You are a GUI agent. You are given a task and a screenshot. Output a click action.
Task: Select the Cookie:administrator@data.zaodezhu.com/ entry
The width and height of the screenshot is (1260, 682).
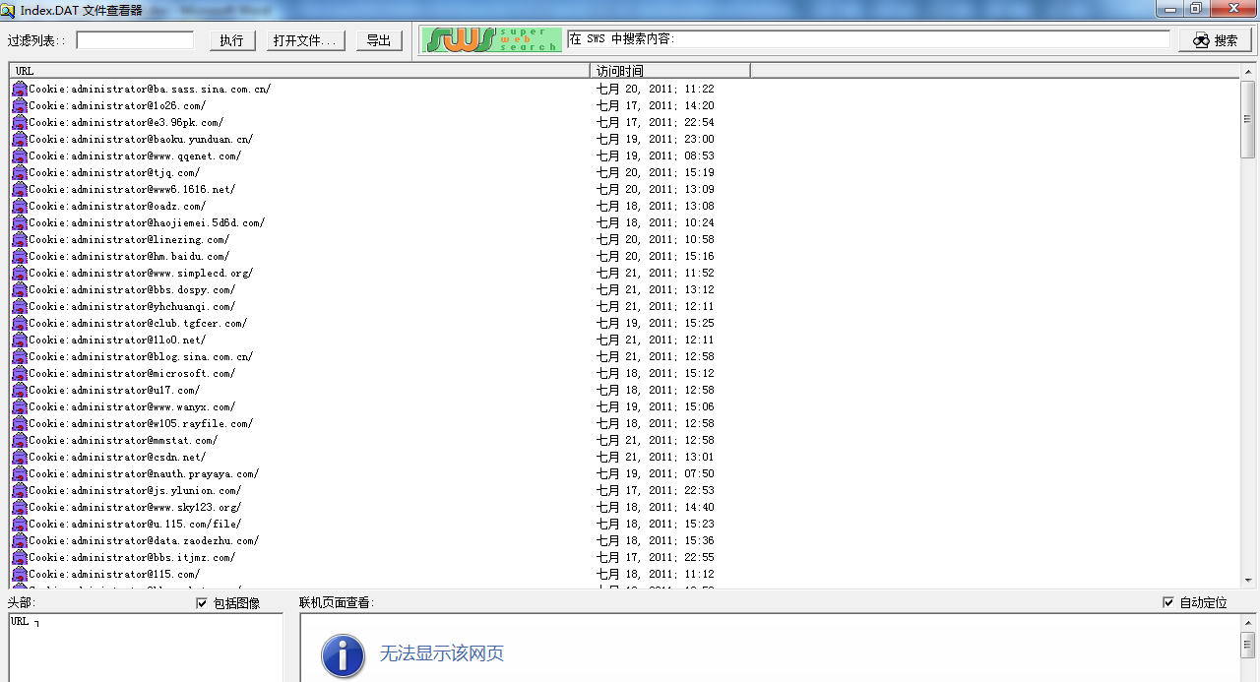pyautogui.click(x=144, y=540)
